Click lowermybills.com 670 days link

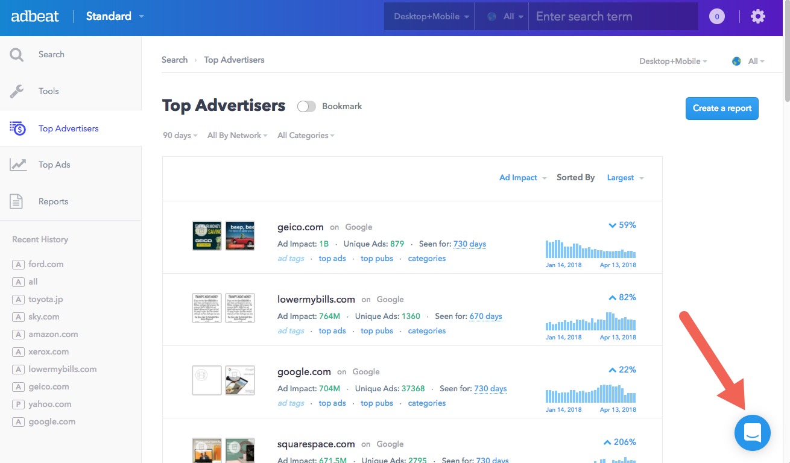pos(485,317)
